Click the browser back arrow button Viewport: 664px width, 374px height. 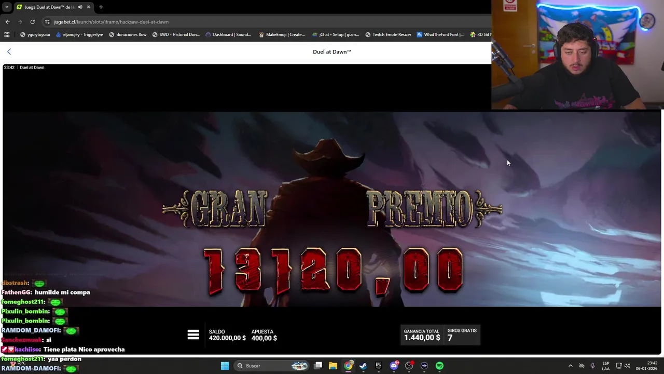(7, 22)
